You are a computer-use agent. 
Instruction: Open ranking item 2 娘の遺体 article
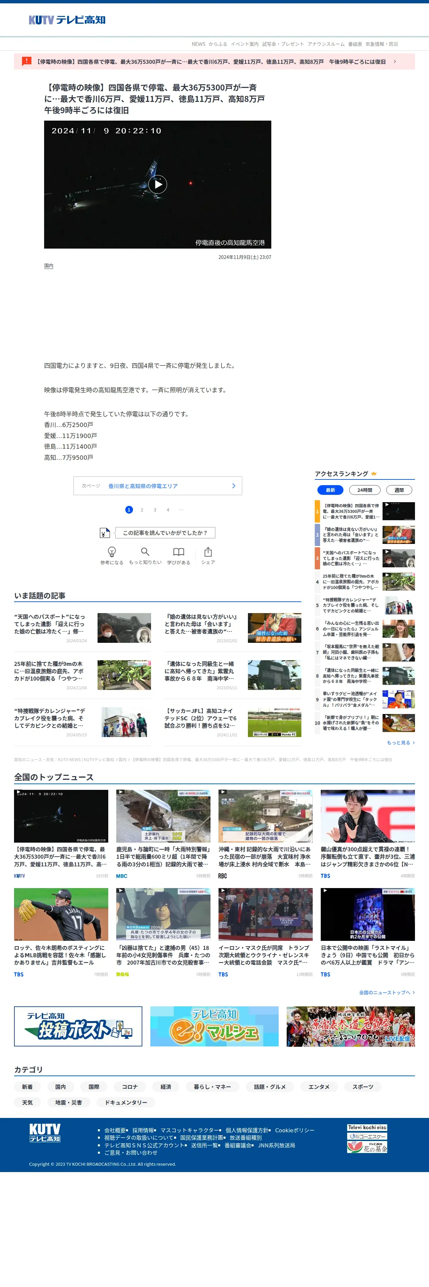pos(365,535)
